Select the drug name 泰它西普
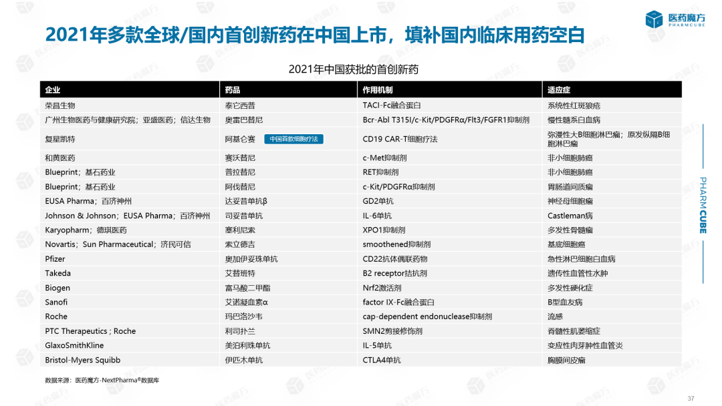This screenshot has width=722, height=406. [240, 106]
